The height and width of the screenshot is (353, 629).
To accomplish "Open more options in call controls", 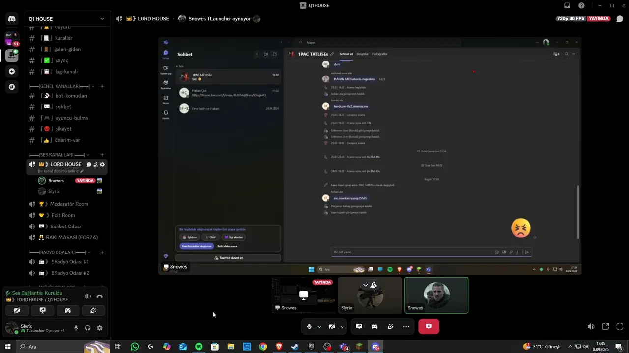I will pos(406,327).
